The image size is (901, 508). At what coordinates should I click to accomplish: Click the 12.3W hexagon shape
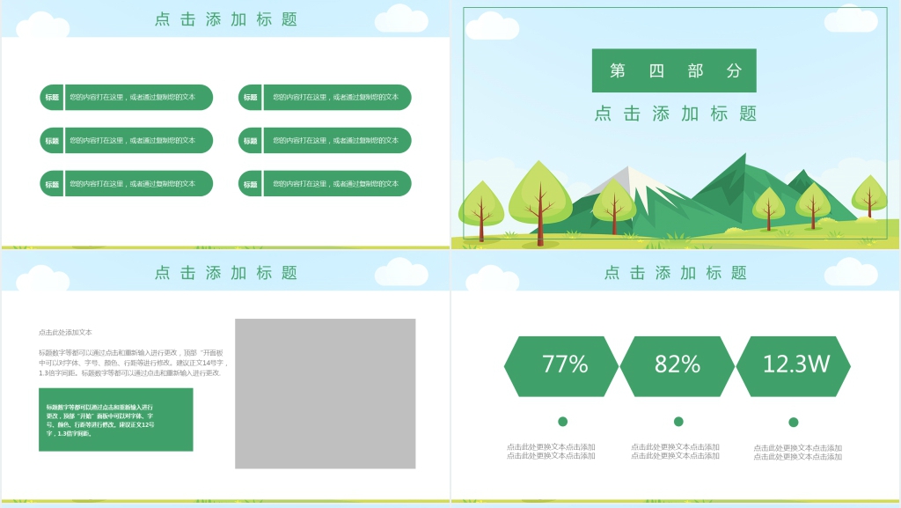point(794,366)
